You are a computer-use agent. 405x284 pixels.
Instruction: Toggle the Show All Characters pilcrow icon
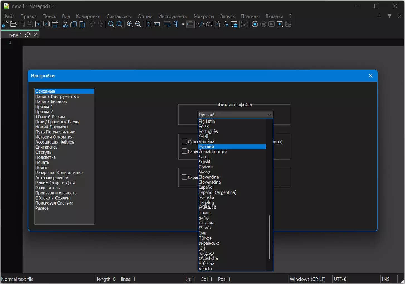[176, 24]
